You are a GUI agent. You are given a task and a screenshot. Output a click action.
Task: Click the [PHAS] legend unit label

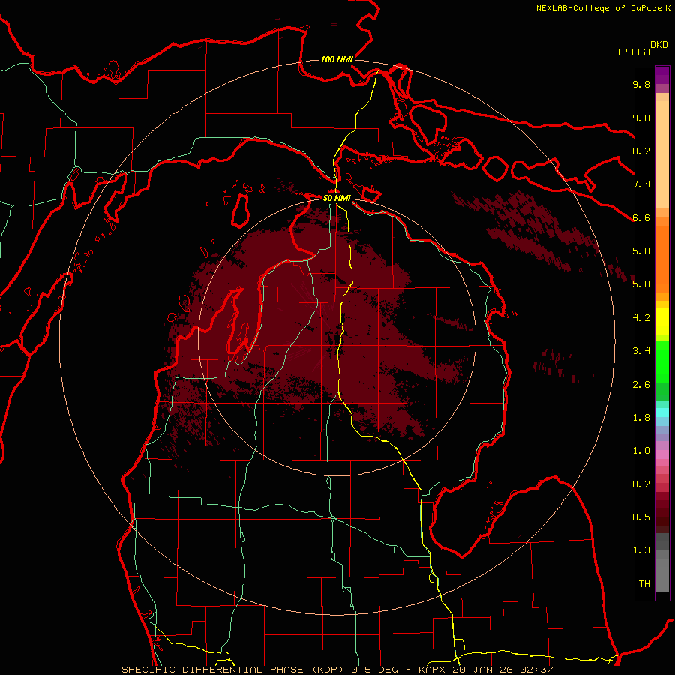pyautogui.click(x=634, y=52)
